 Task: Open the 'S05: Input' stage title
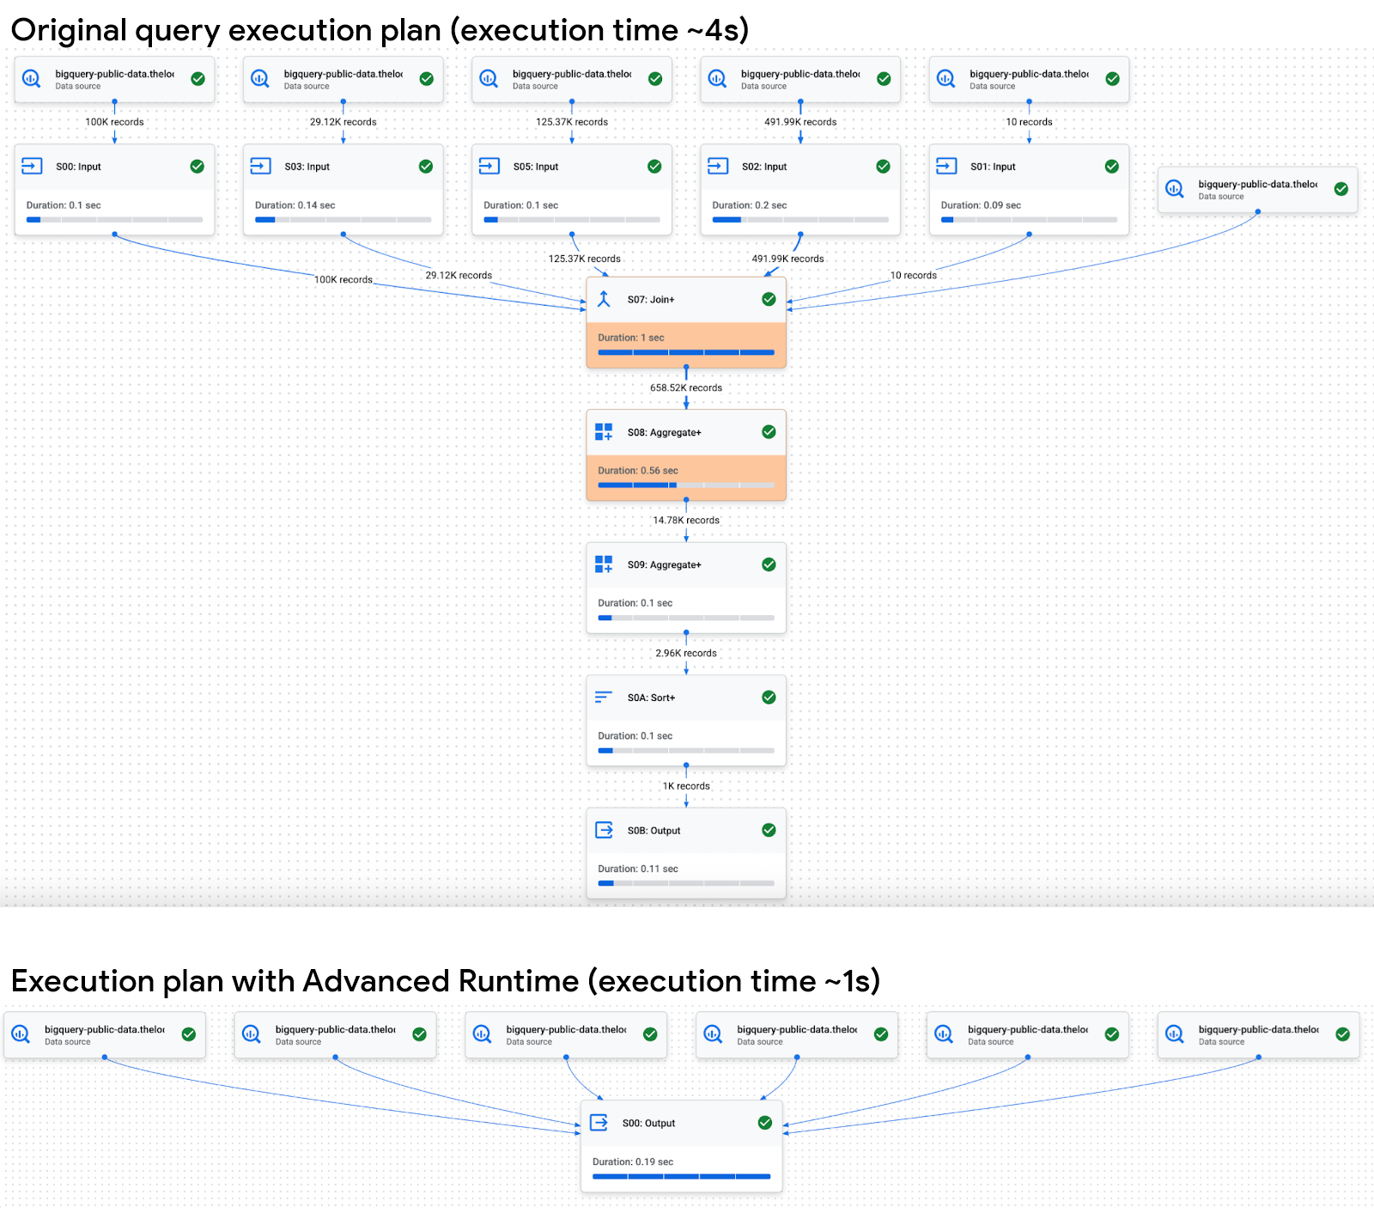[x=536, y=167]
